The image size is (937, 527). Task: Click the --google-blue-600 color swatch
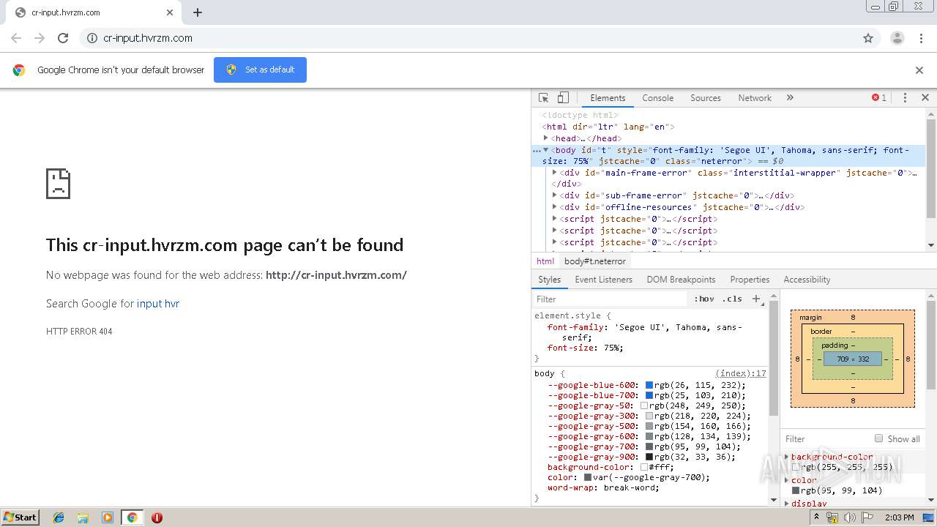click(649, 385)
